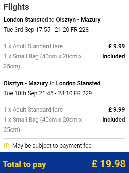Click the yellow payment fee info icon
This screenshot has height=173, width=129.
[7, 146]
